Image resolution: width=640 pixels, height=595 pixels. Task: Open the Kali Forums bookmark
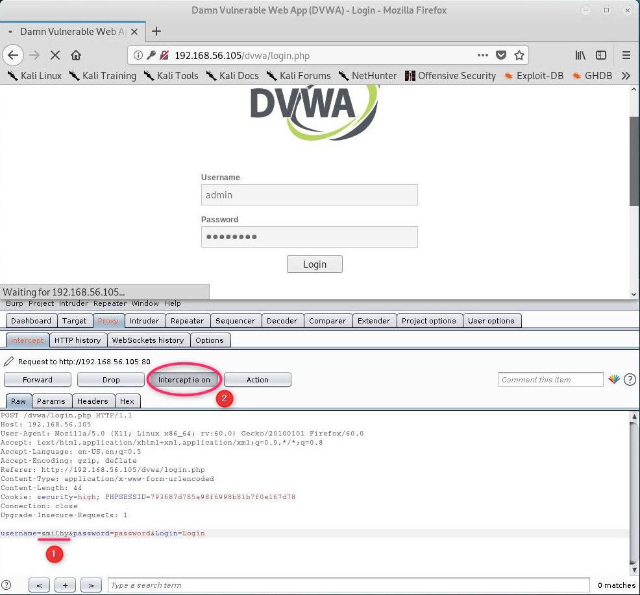click(x=299, y=76)
